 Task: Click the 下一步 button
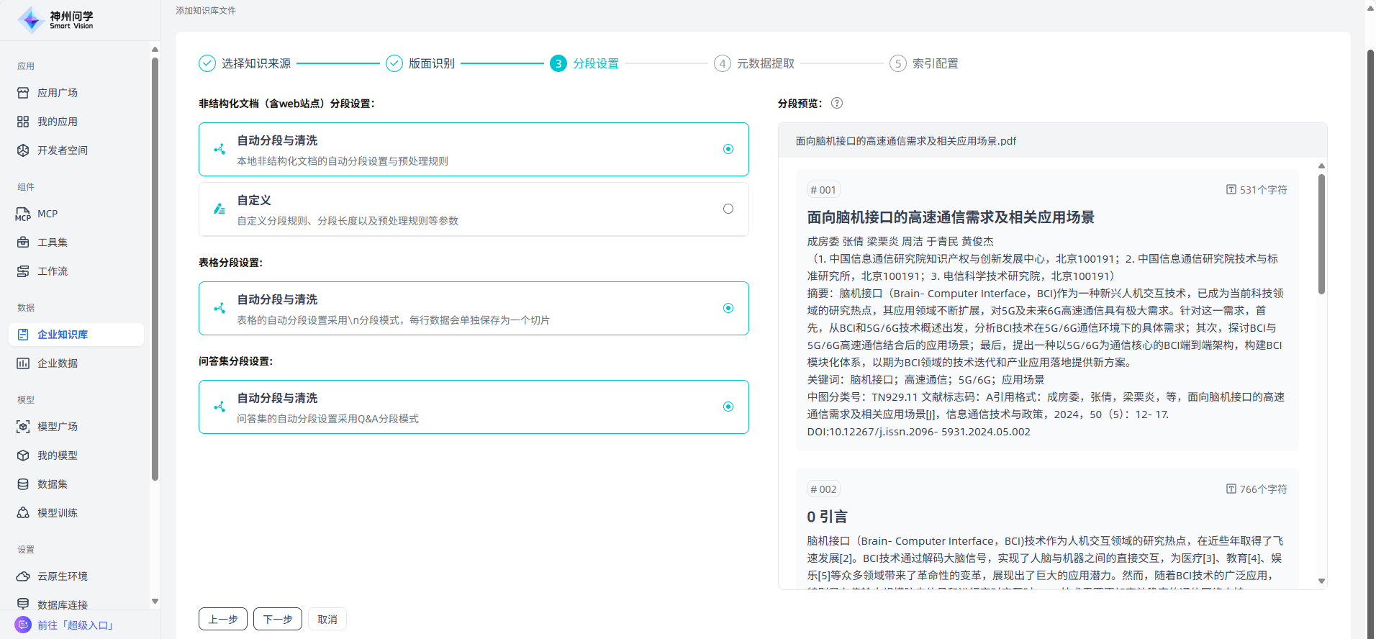point(278,619)
